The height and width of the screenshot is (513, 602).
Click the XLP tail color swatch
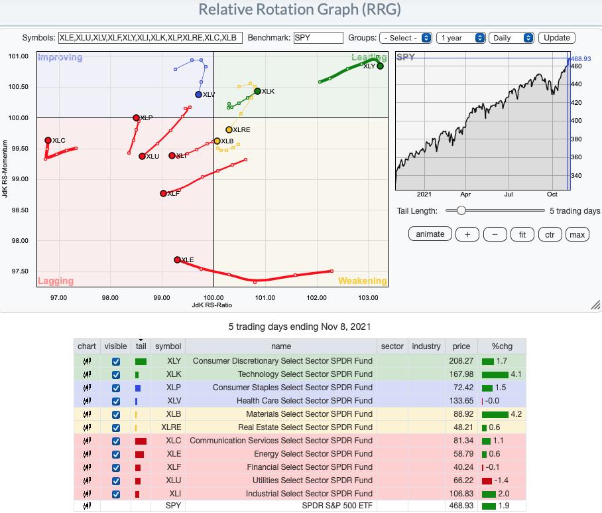coord(138,388)
